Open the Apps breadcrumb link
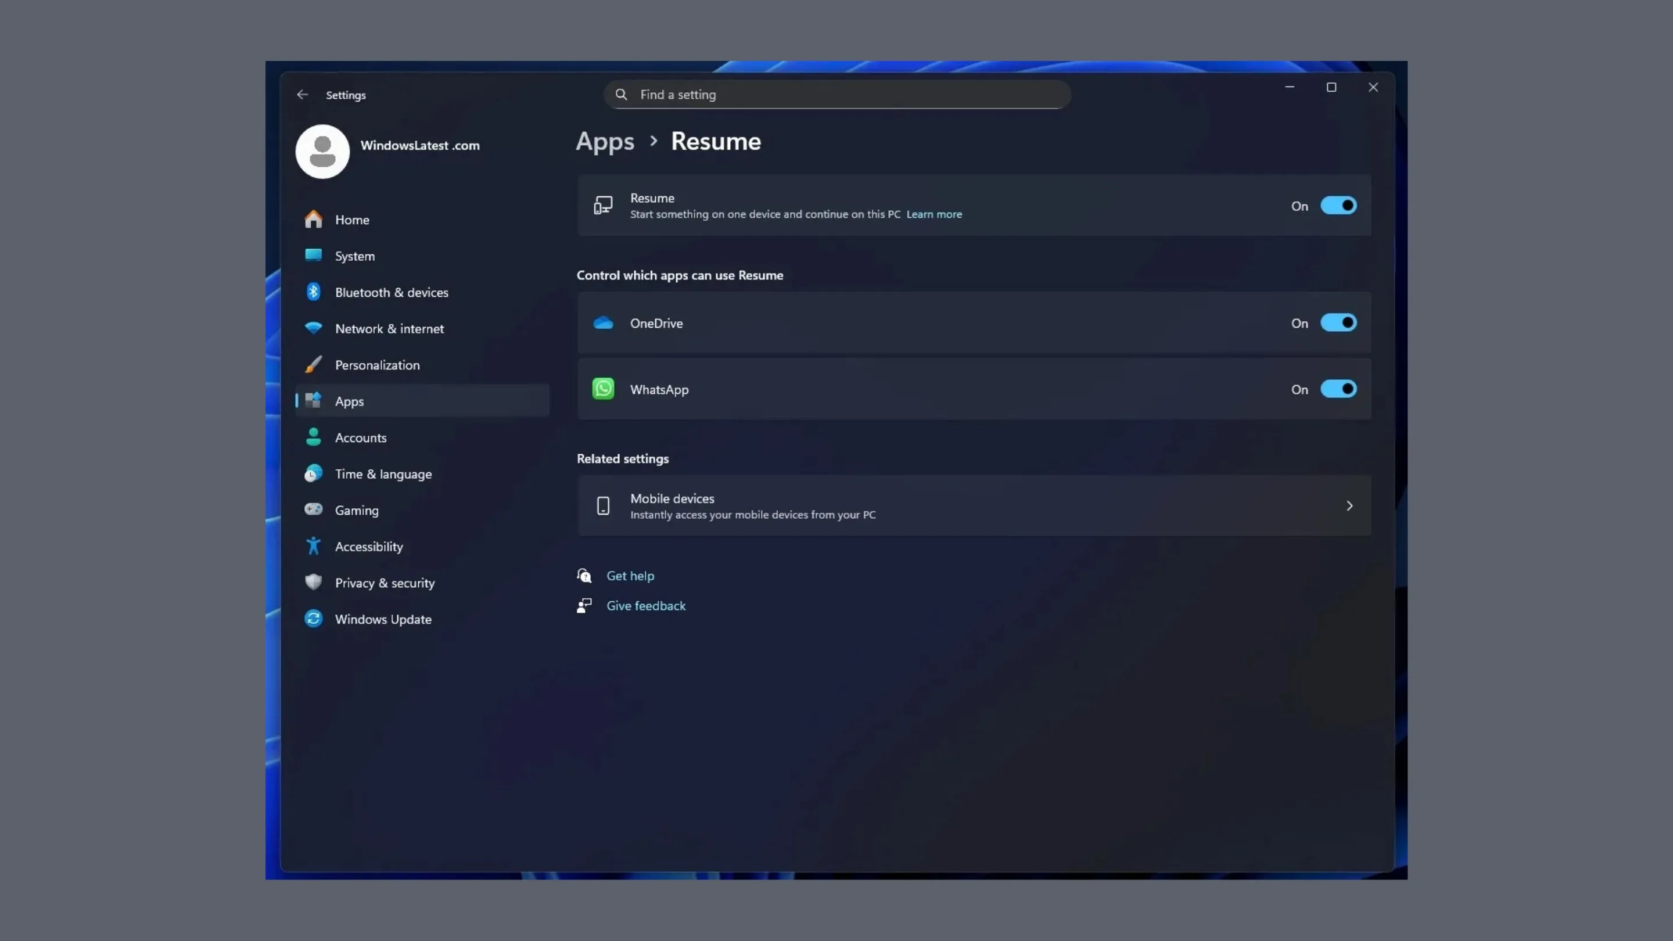Screen dimensions: 1673x941 pos(605,142)
